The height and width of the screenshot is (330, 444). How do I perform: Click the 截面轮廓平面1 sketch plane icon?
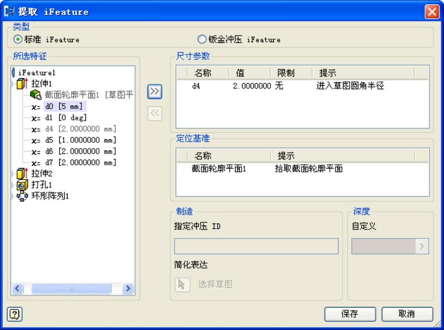pyautogui.click(x=36, y=95)
